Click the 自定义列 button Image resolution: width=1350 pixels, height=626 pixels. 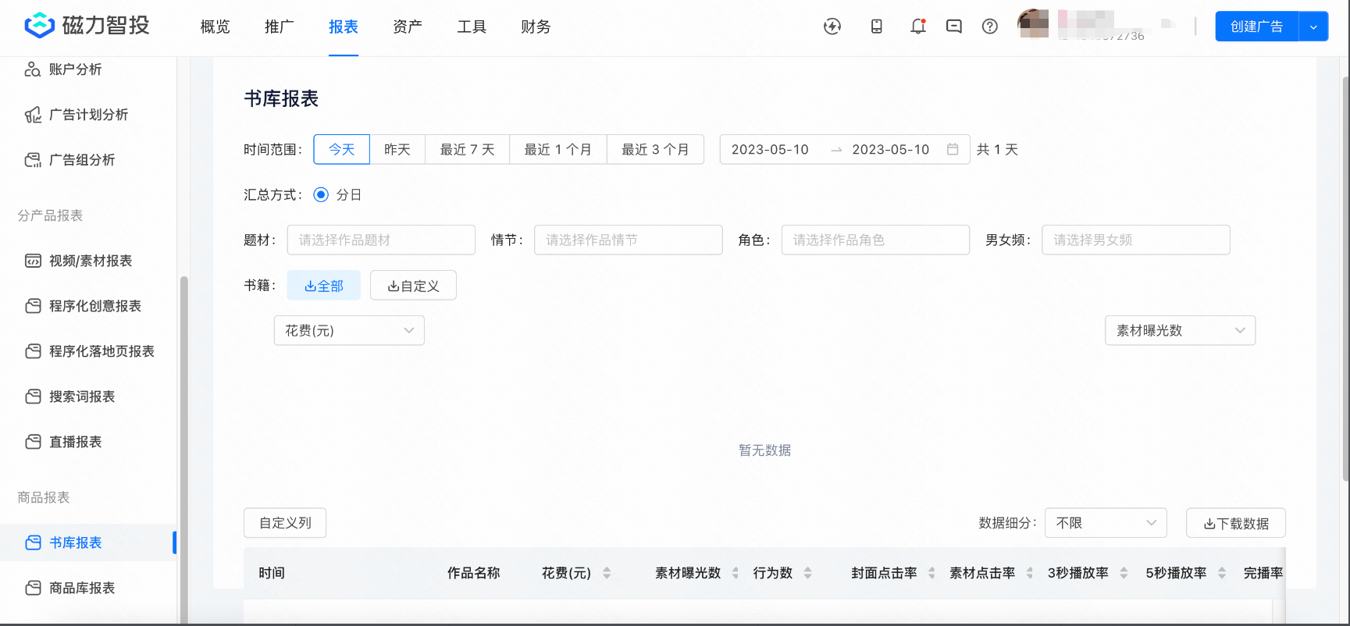point(285,523)
